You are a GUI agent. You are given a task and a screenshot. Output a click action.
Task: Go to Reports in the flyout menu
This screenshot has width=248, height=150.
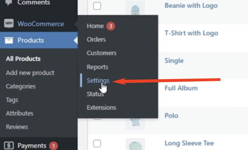[97, 67]
